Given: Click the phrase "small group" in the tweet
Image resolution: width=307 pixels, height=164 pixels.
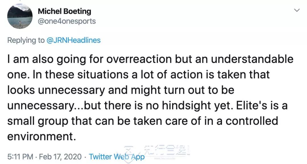Looking at the screenshot, I should (x=38, y=121).
